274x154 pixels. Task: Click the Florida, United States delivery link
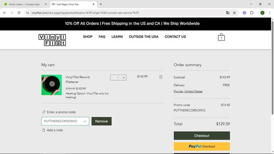188,91
